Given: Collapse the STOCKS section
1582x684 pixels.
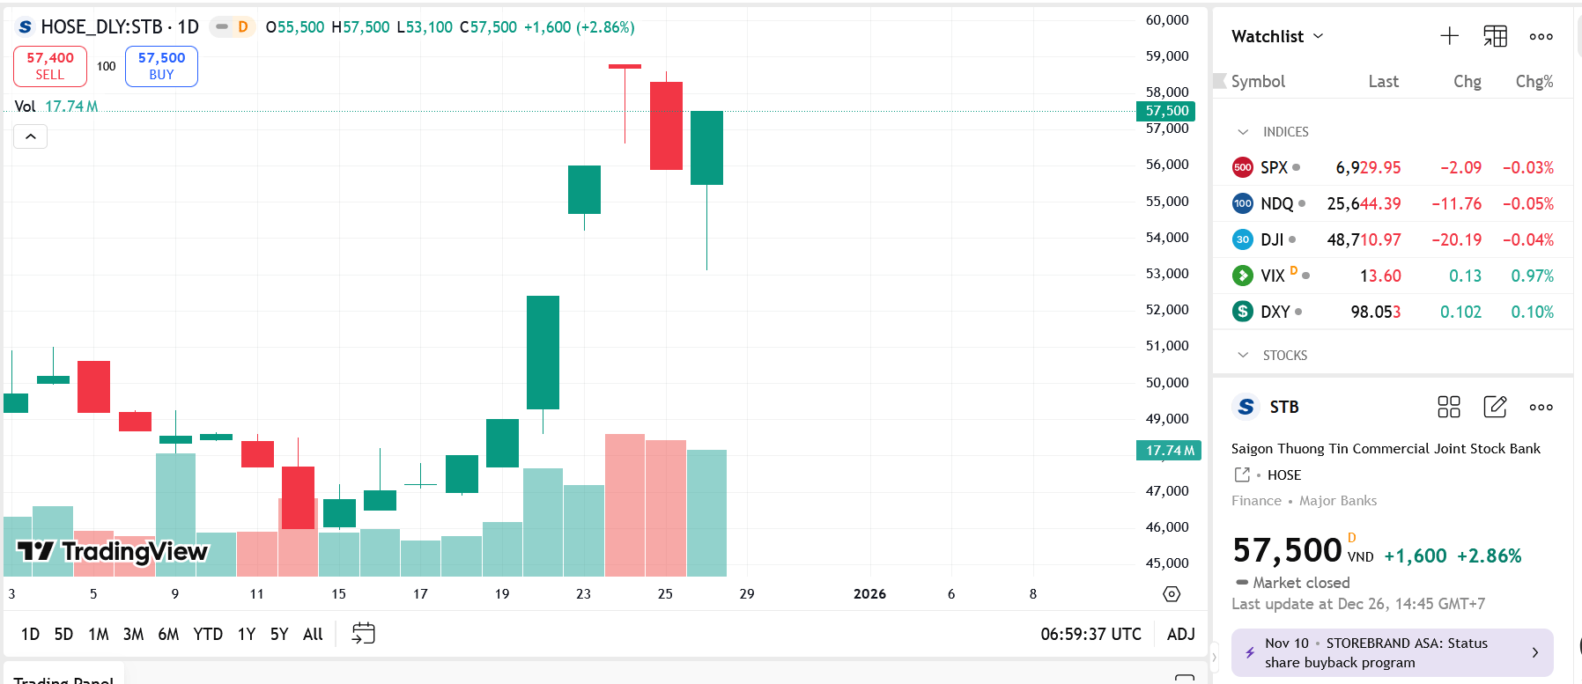Looking at the screenshot, I should click(x=1243, y=356).
